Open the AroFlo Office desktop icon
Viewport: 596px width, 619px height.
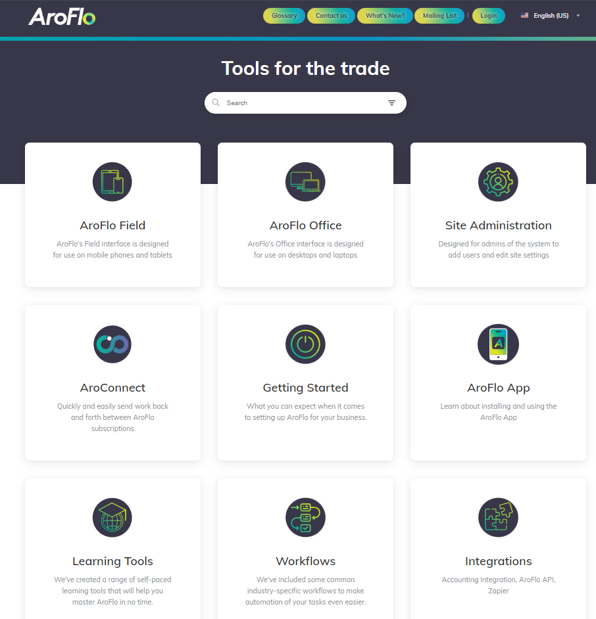point(305,181)
